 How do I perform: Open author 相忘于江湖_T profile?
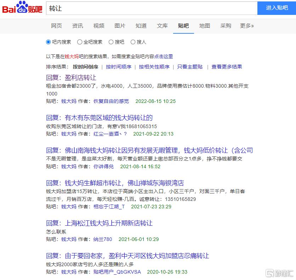coord(109,207)
